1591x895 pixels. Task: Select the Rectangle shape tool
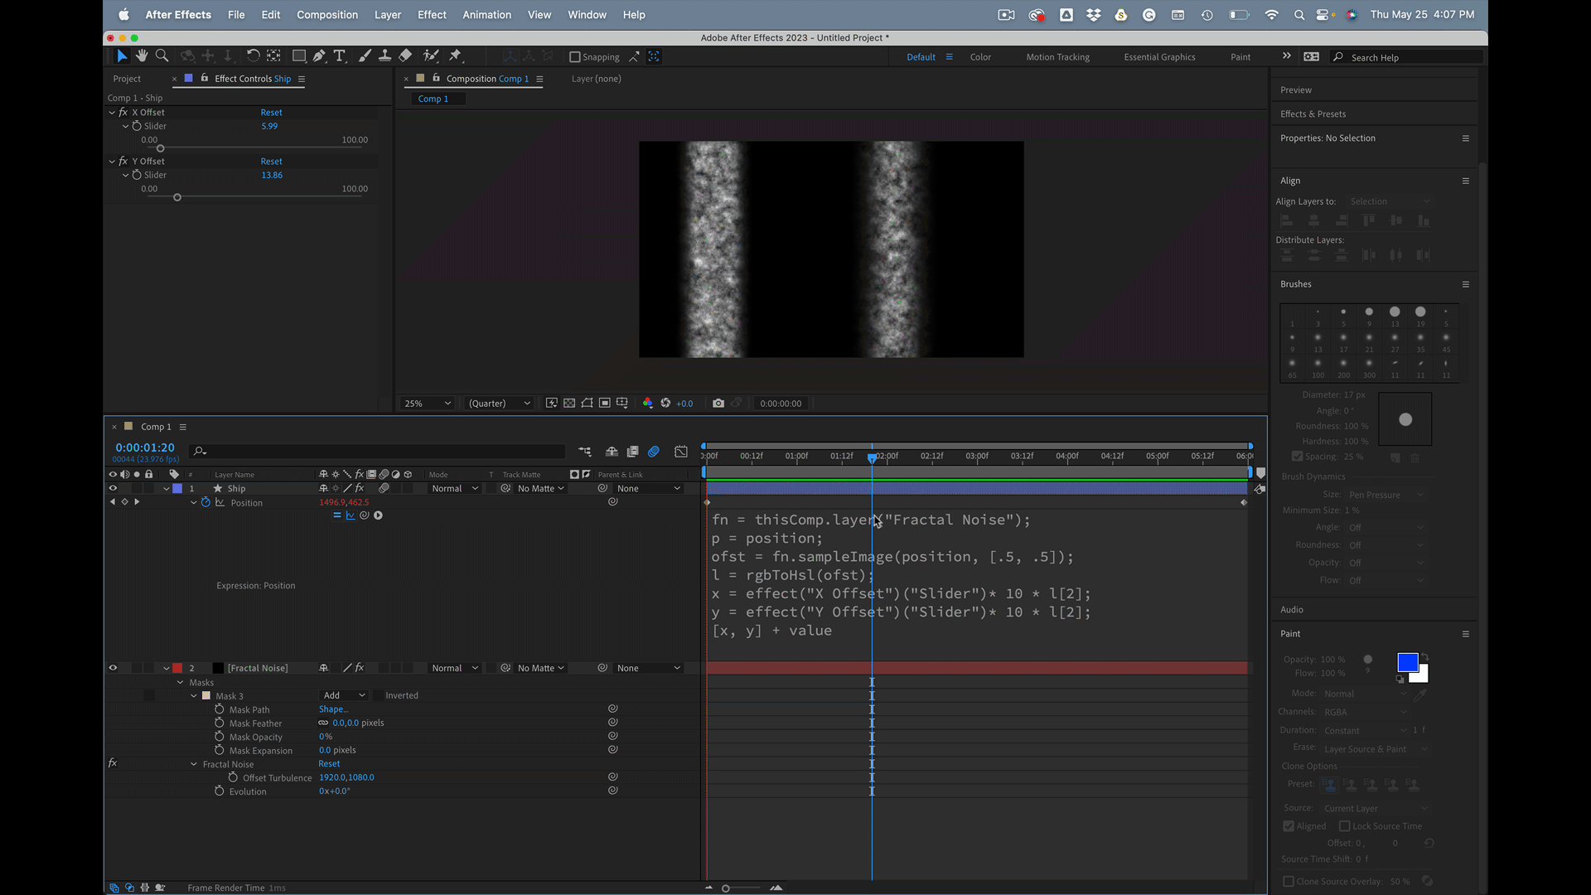(299, 56)
